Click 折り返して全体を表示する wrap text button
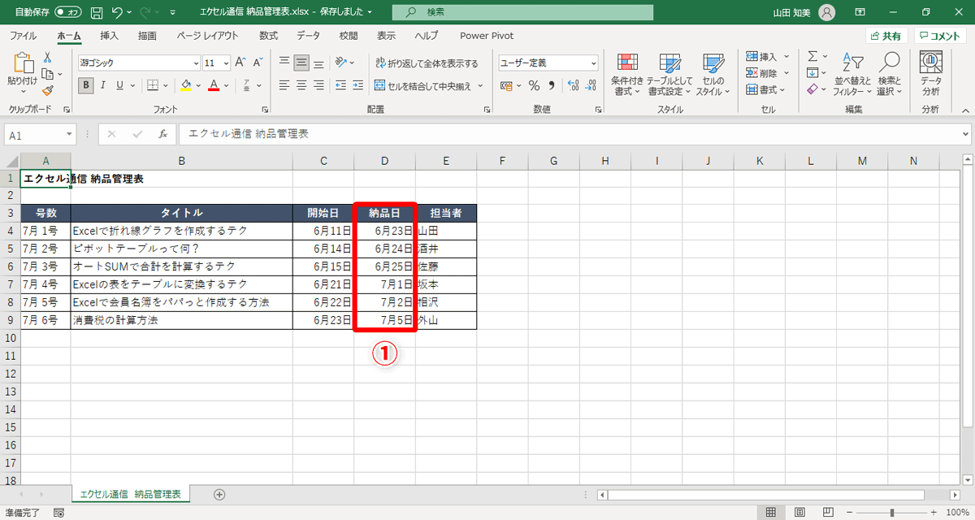Image resolution: width=975 pixels, height=520 pixels. 427,63
